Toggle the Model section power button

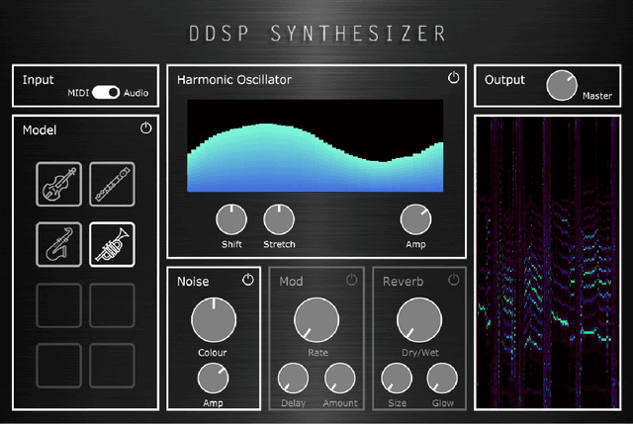coord(146,128)
